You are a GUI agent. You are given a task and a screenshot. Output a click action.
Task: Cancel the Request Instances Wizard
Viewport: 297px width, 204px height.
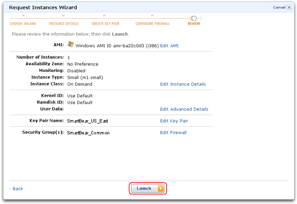(279, 7)
